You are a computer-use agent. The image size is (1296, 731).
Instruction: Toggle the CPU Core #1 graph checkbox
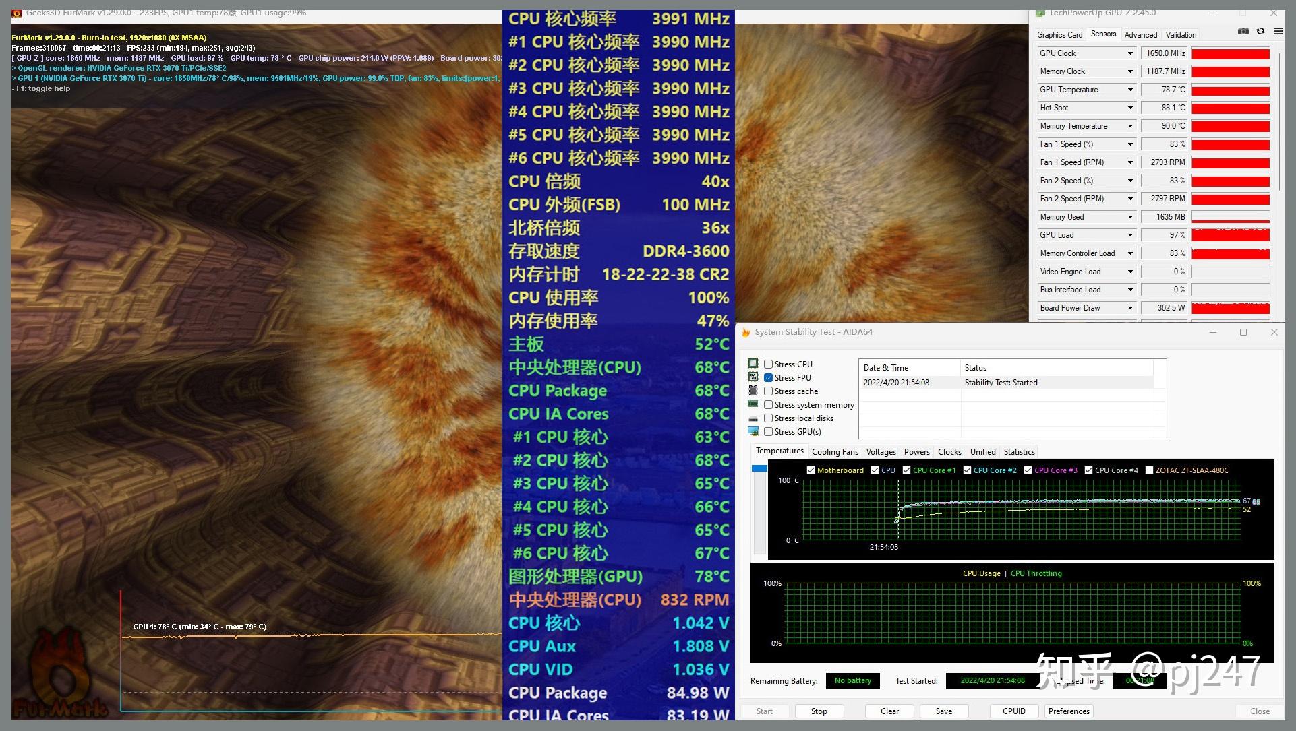pos(906,470)
